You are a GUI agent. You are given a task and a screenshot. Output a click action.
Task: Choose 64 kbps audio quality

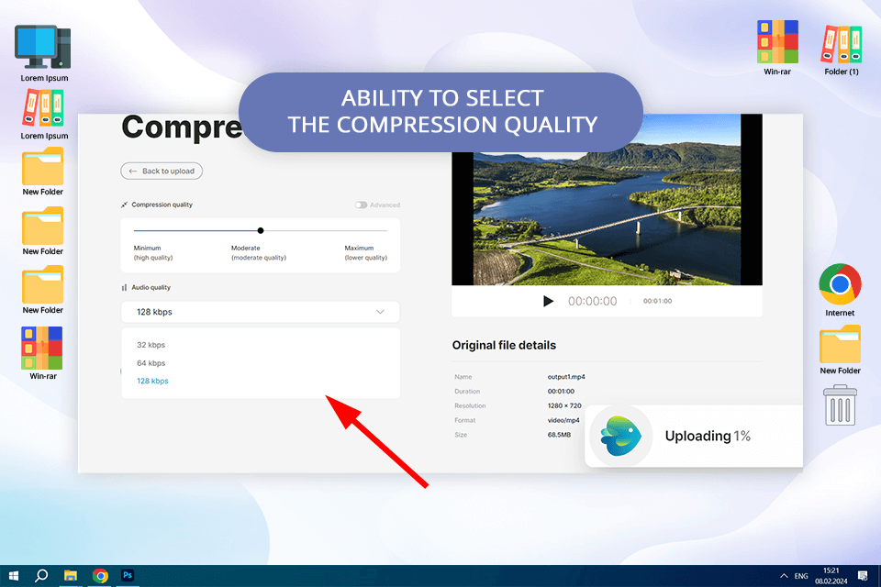pyautogui.click(x=151, y=363)
